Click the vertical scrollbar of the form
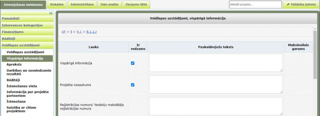Viewport: 320px width, 116px height. (315, 55)
